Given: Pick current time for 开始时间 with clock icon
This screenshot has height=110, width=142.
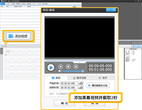Looking at the screenshot, I should 81,83.
